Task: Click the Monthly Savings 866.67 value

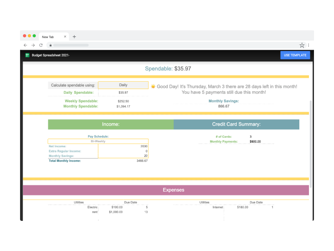Action: click(x=224, y=106)
